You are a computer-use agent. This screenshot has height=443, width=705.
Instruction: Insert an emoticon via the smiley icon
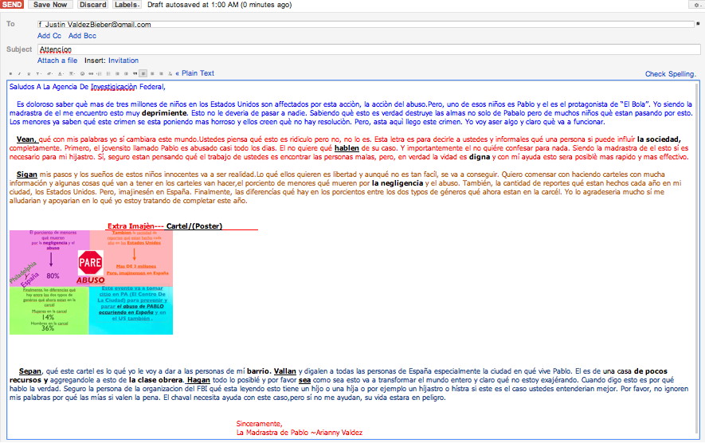[82, 73]
